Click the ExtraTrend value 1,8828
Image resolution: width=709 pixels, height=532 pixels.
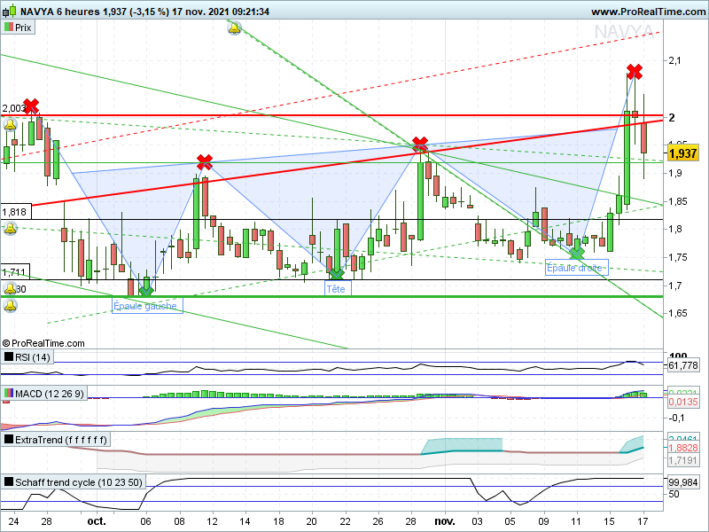point(682,448)
